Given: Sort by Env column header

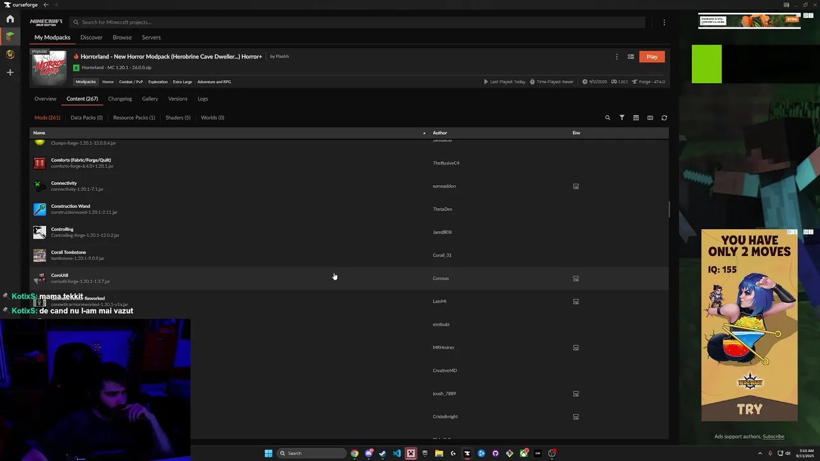Looking at the screenshot, I should point(577,133).
